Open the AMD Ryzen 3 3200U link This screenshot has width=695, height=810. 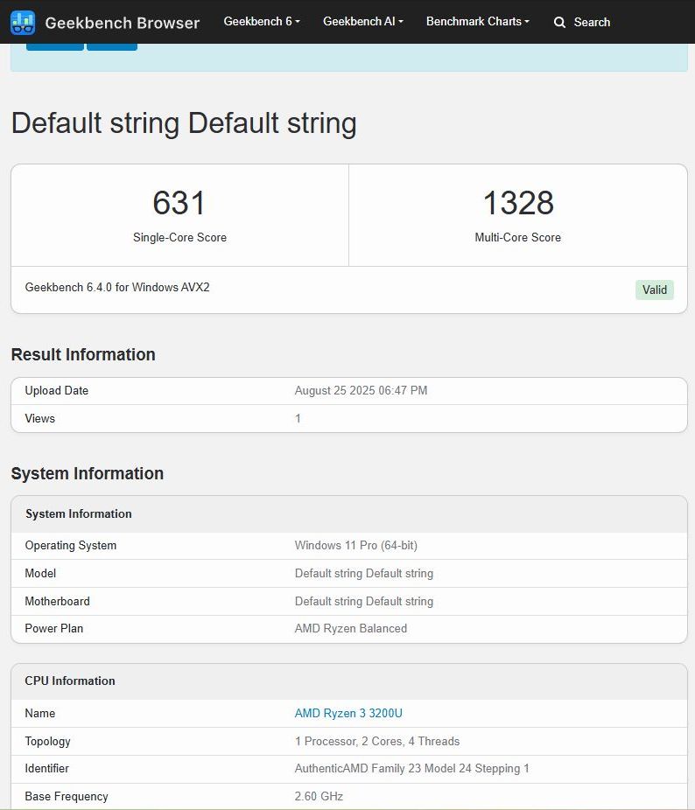click(348, 714)
